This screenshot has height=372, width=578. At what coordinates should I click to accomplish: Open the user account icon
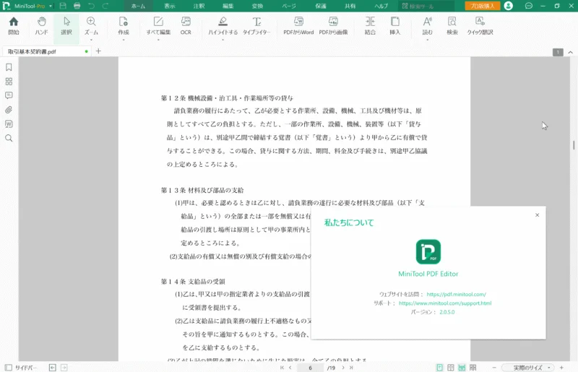[x=509, y=6]
